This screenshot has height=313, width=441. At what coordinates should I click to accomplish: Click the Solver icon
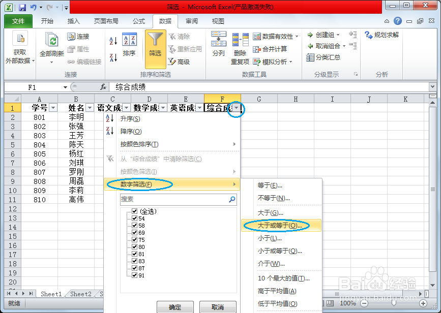(x=368, y=35)
